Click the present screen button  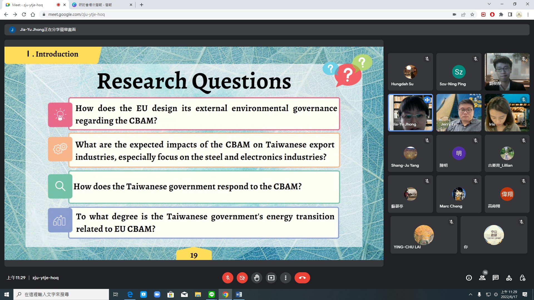(271, 278)
